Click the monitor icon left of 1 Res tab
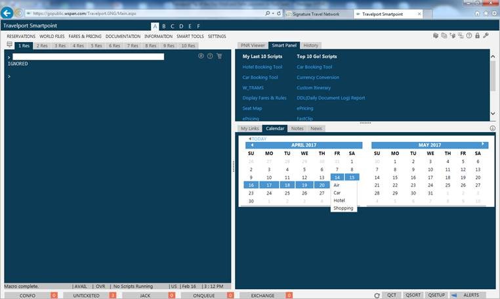The height and width of the screenshot is (299, 500). click(10, 45)
